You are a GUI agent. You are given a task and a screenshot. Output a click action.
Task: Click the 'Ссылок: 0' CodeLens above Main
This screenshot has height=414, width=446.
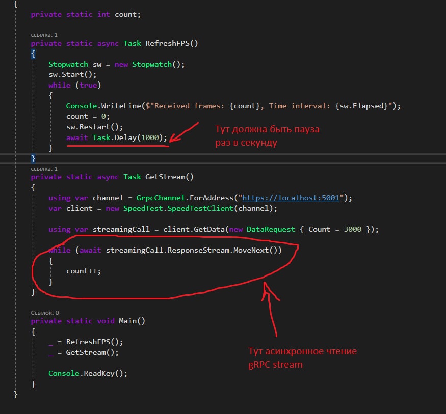45,313
